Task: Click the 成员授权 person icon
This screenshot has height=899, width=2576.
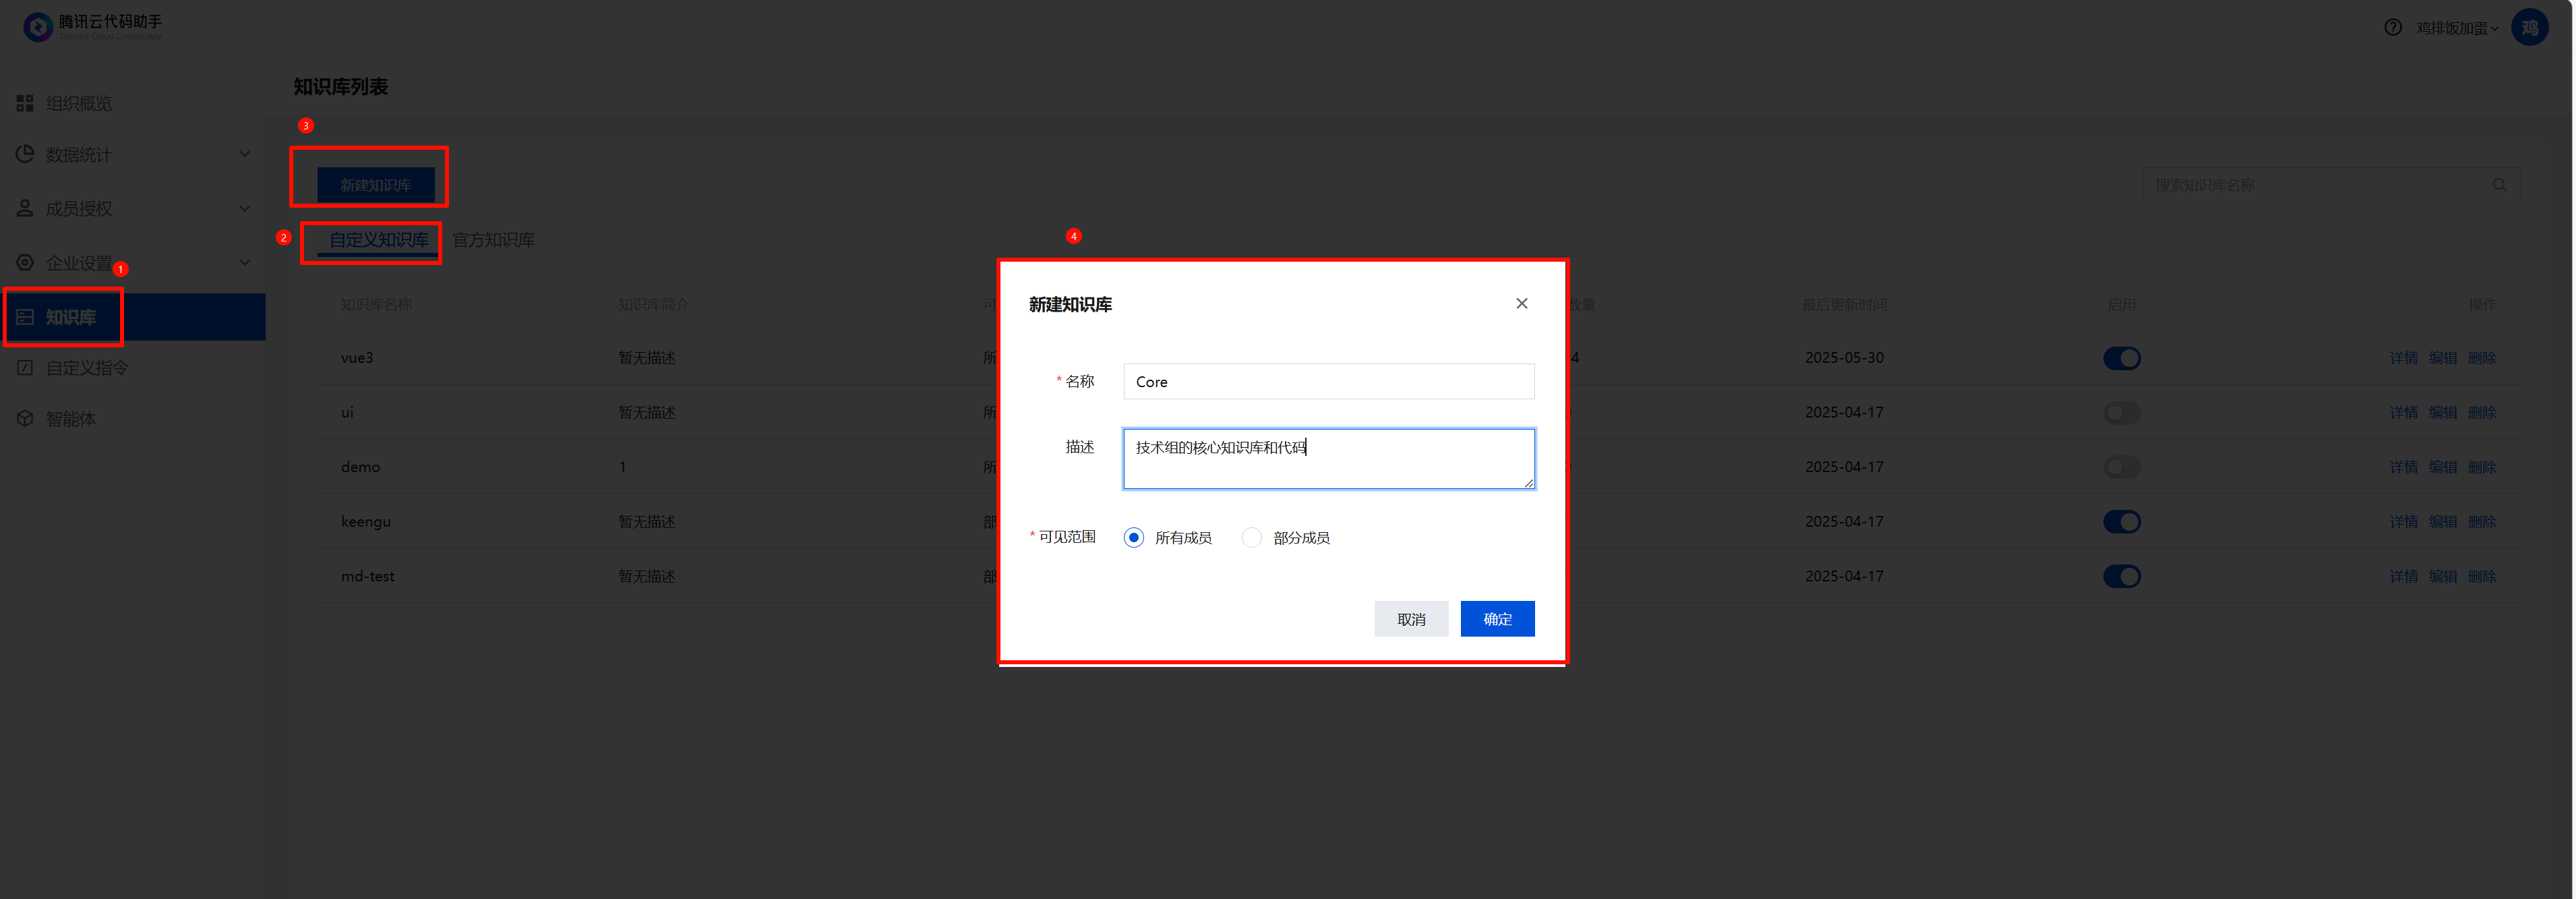Action: tap(25, 208)
